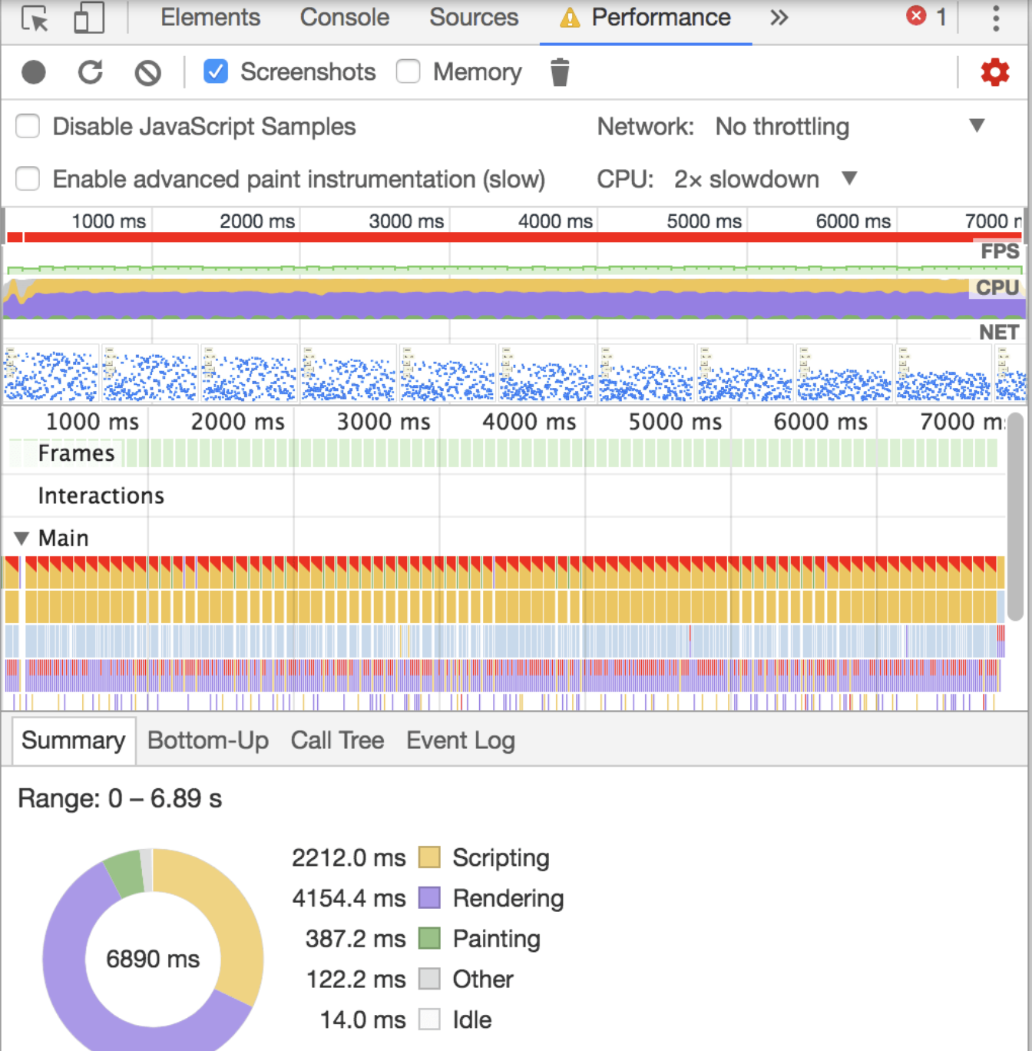Click the 387.2 ms Painting value
The image size is (1032, 1051).
(x=356, y=938)
